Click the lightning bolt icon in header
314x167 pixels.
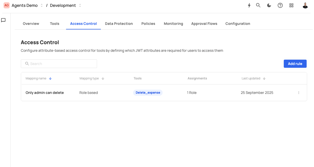click(x=249, y=5)
